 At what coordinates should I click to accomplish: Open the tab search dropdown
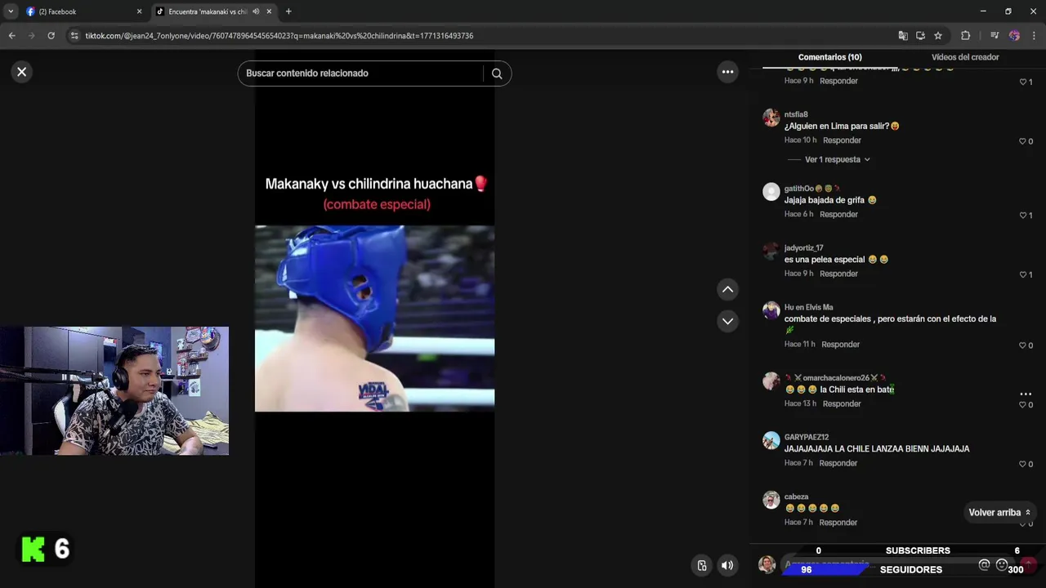coord(11,11)
